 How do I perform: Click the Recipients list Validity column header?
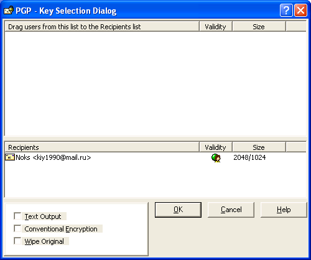click(x=216, y=147)
